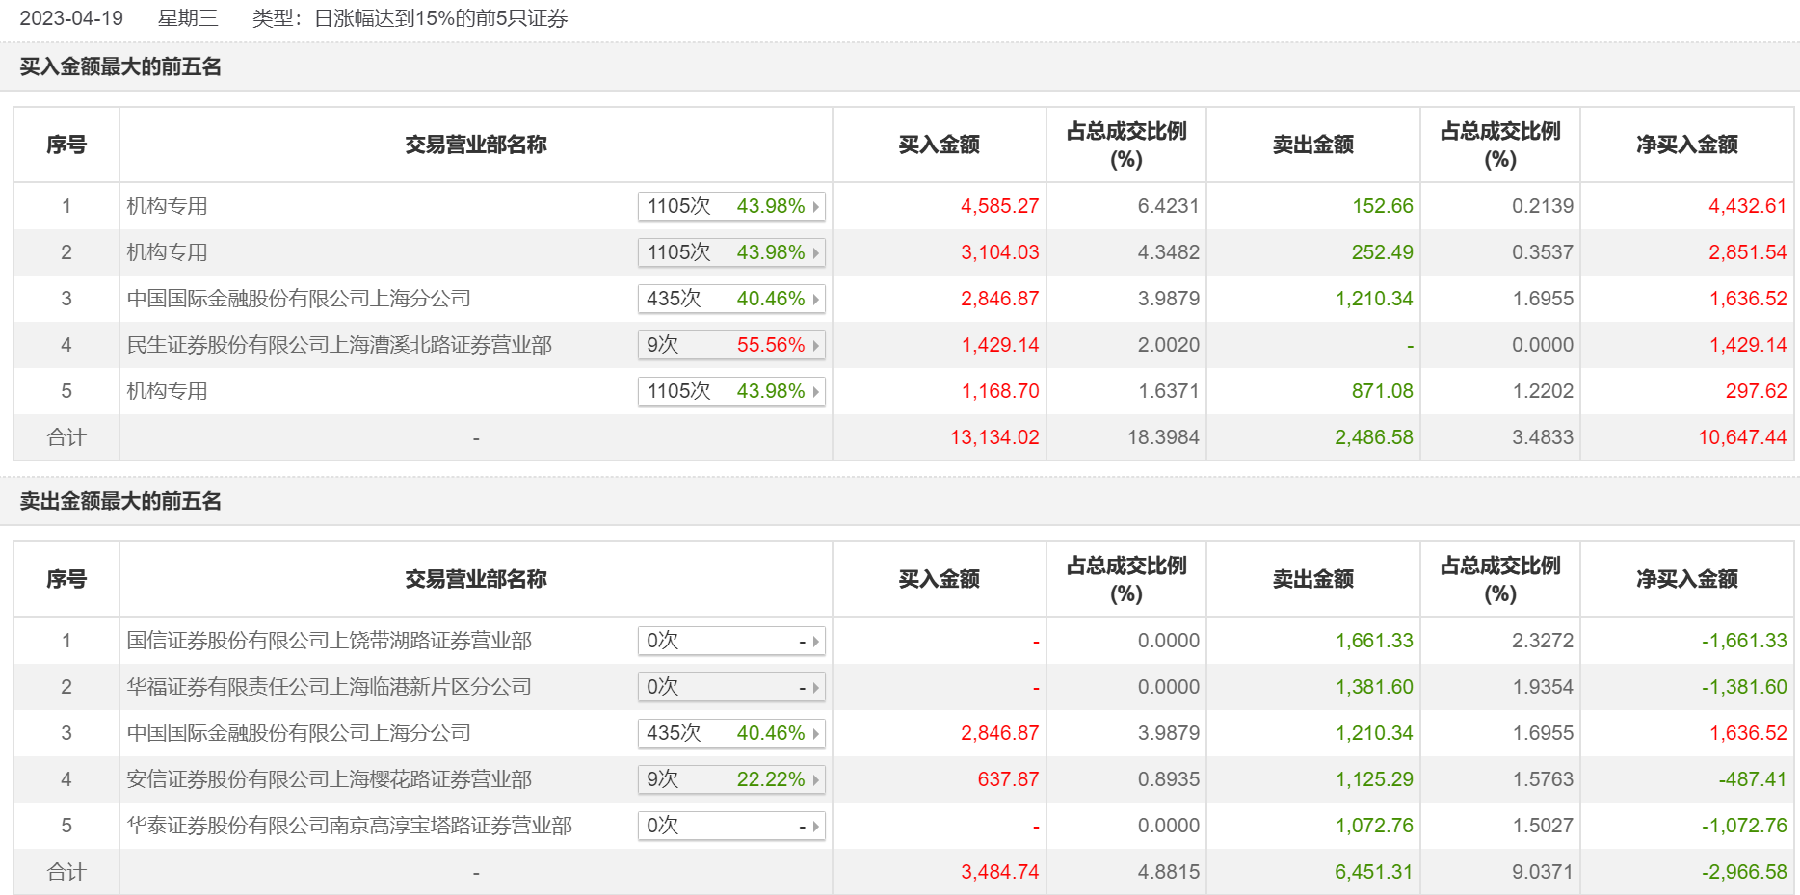Click 净买入金额 column header in the bottom table
Image resolution: width=1800 pixels, height=895 pixels.
[x=1686, y=579]
